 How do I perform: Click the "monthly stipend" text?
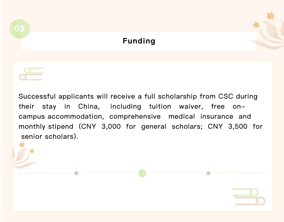pos(46,127)
